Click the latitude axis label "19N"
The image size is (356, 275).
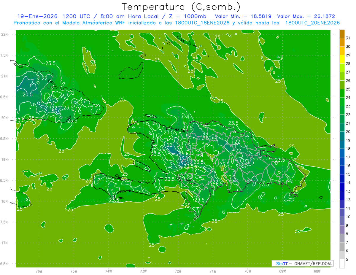tap(4, 159)
